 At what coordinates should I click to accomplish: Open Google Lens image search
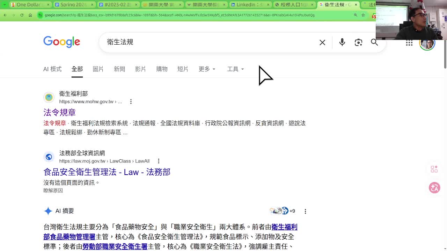click(358, 42)
